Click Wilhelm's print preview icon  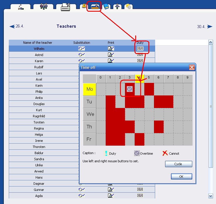click(111, 48)
